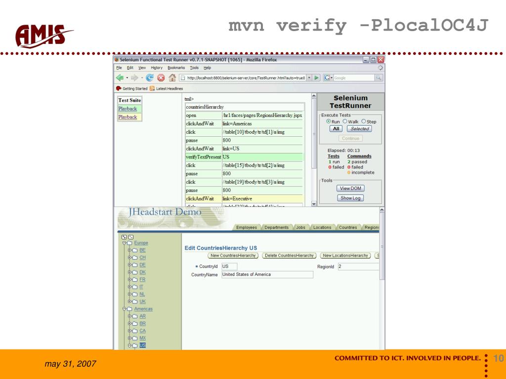Click the Show Log button
The width and height of the screenshot is (506, 379).
pos(350,198)
